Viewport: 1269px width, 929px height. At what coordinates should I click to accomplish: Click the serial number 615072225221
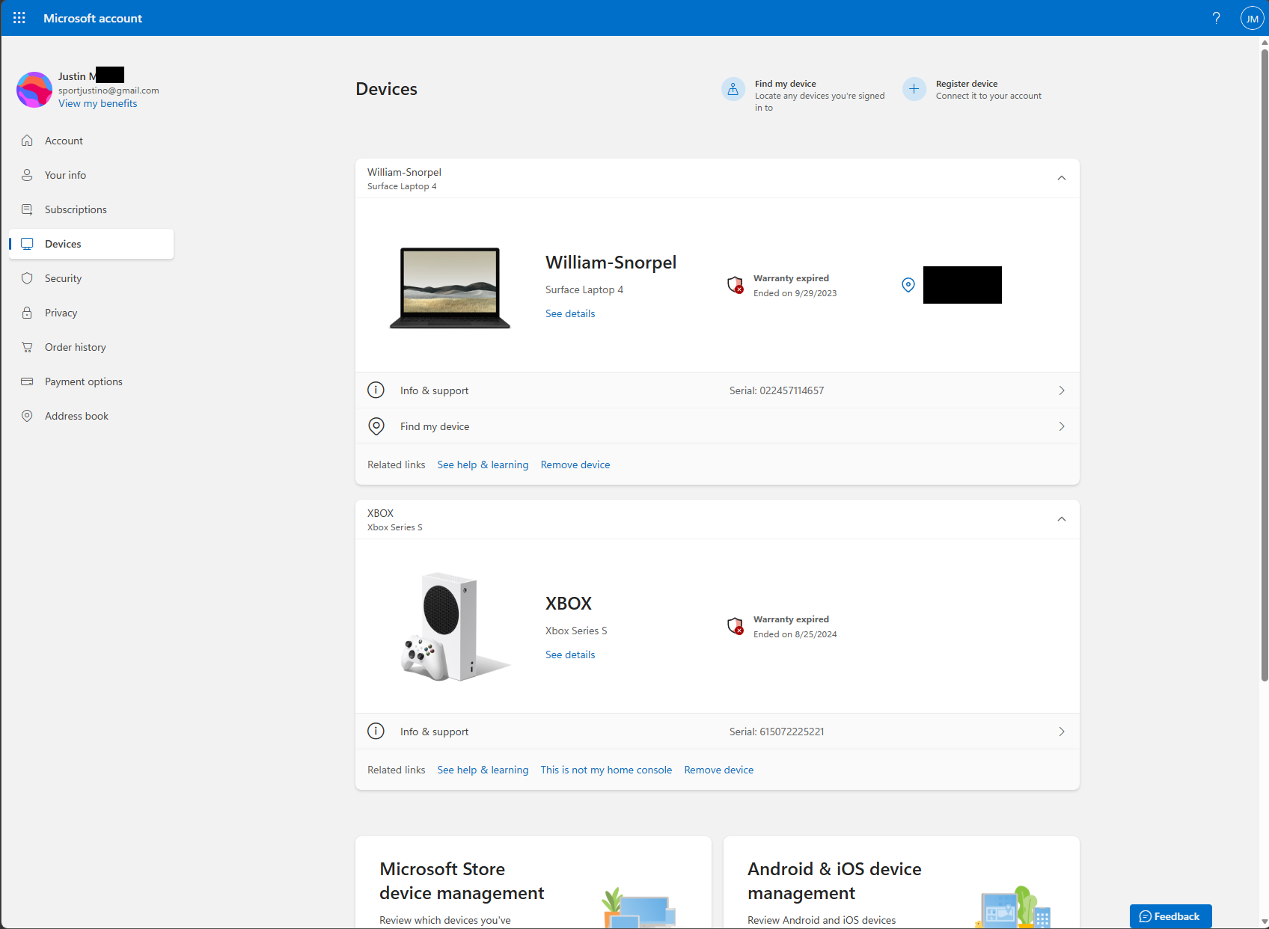[792, 732]
